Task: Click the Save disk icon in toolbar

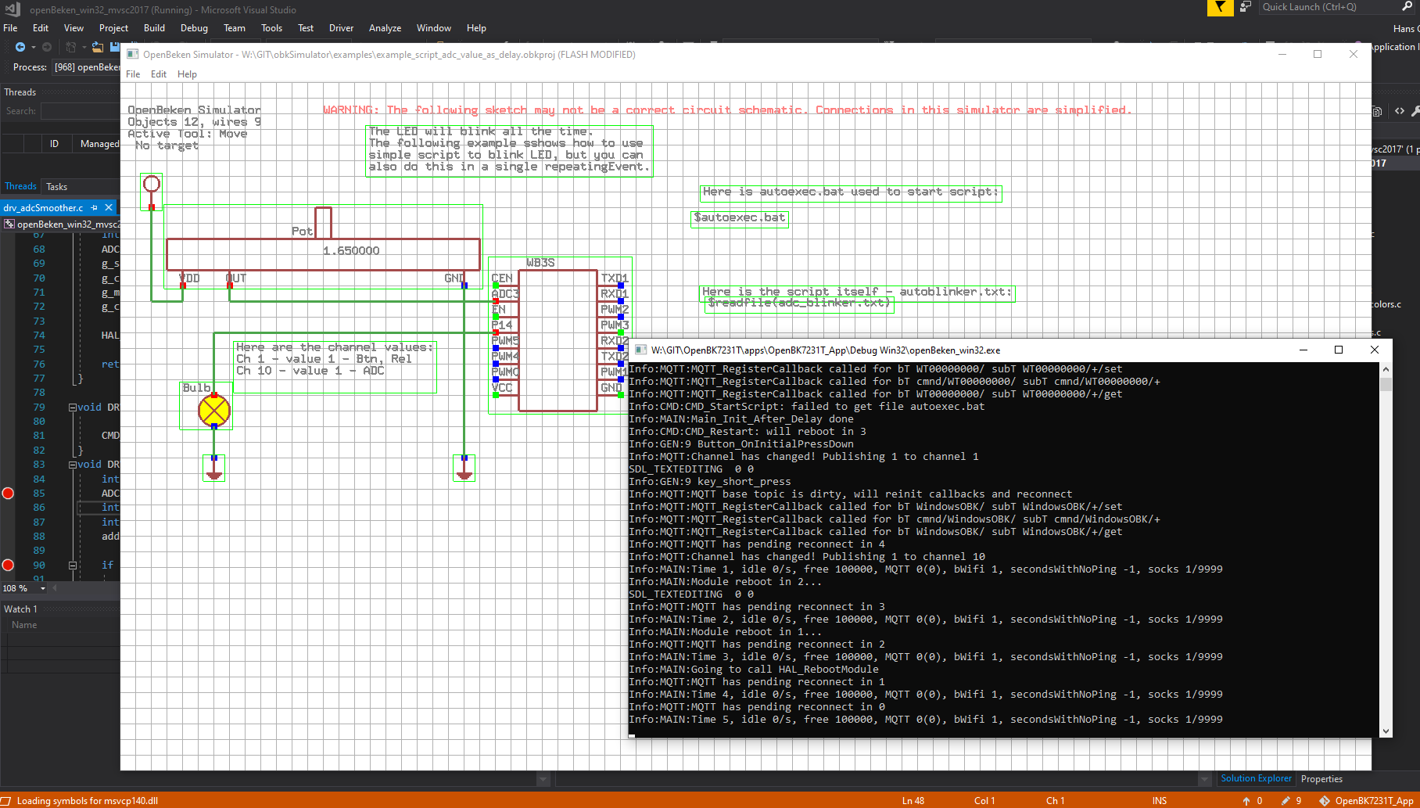Action: pos(115,47)
